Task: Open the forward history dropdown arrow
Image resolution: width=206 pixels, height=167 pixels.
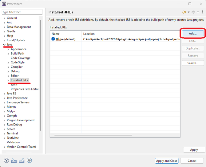Action: (198, 12)
